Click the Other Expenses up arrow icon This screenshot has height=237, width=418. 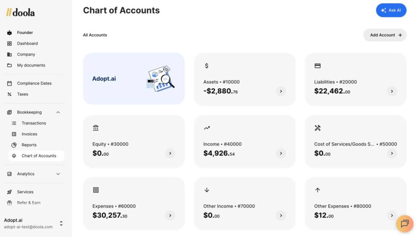pos(317,190)
